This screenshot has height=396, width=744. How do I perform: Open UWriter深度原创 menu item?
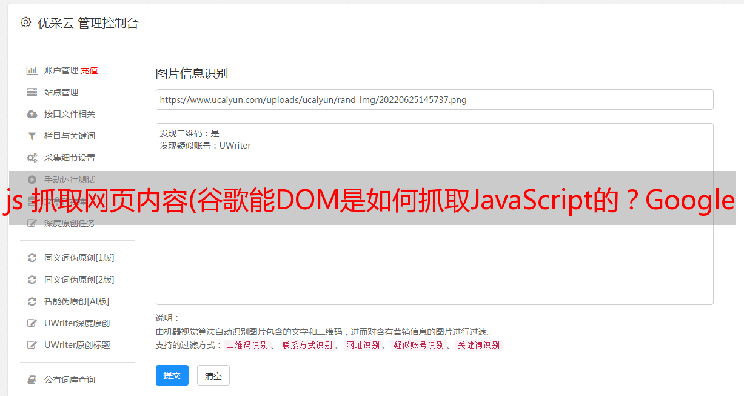(x=77, y=323)
